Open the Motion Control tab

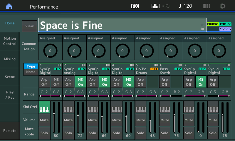[x=10, y=41]
